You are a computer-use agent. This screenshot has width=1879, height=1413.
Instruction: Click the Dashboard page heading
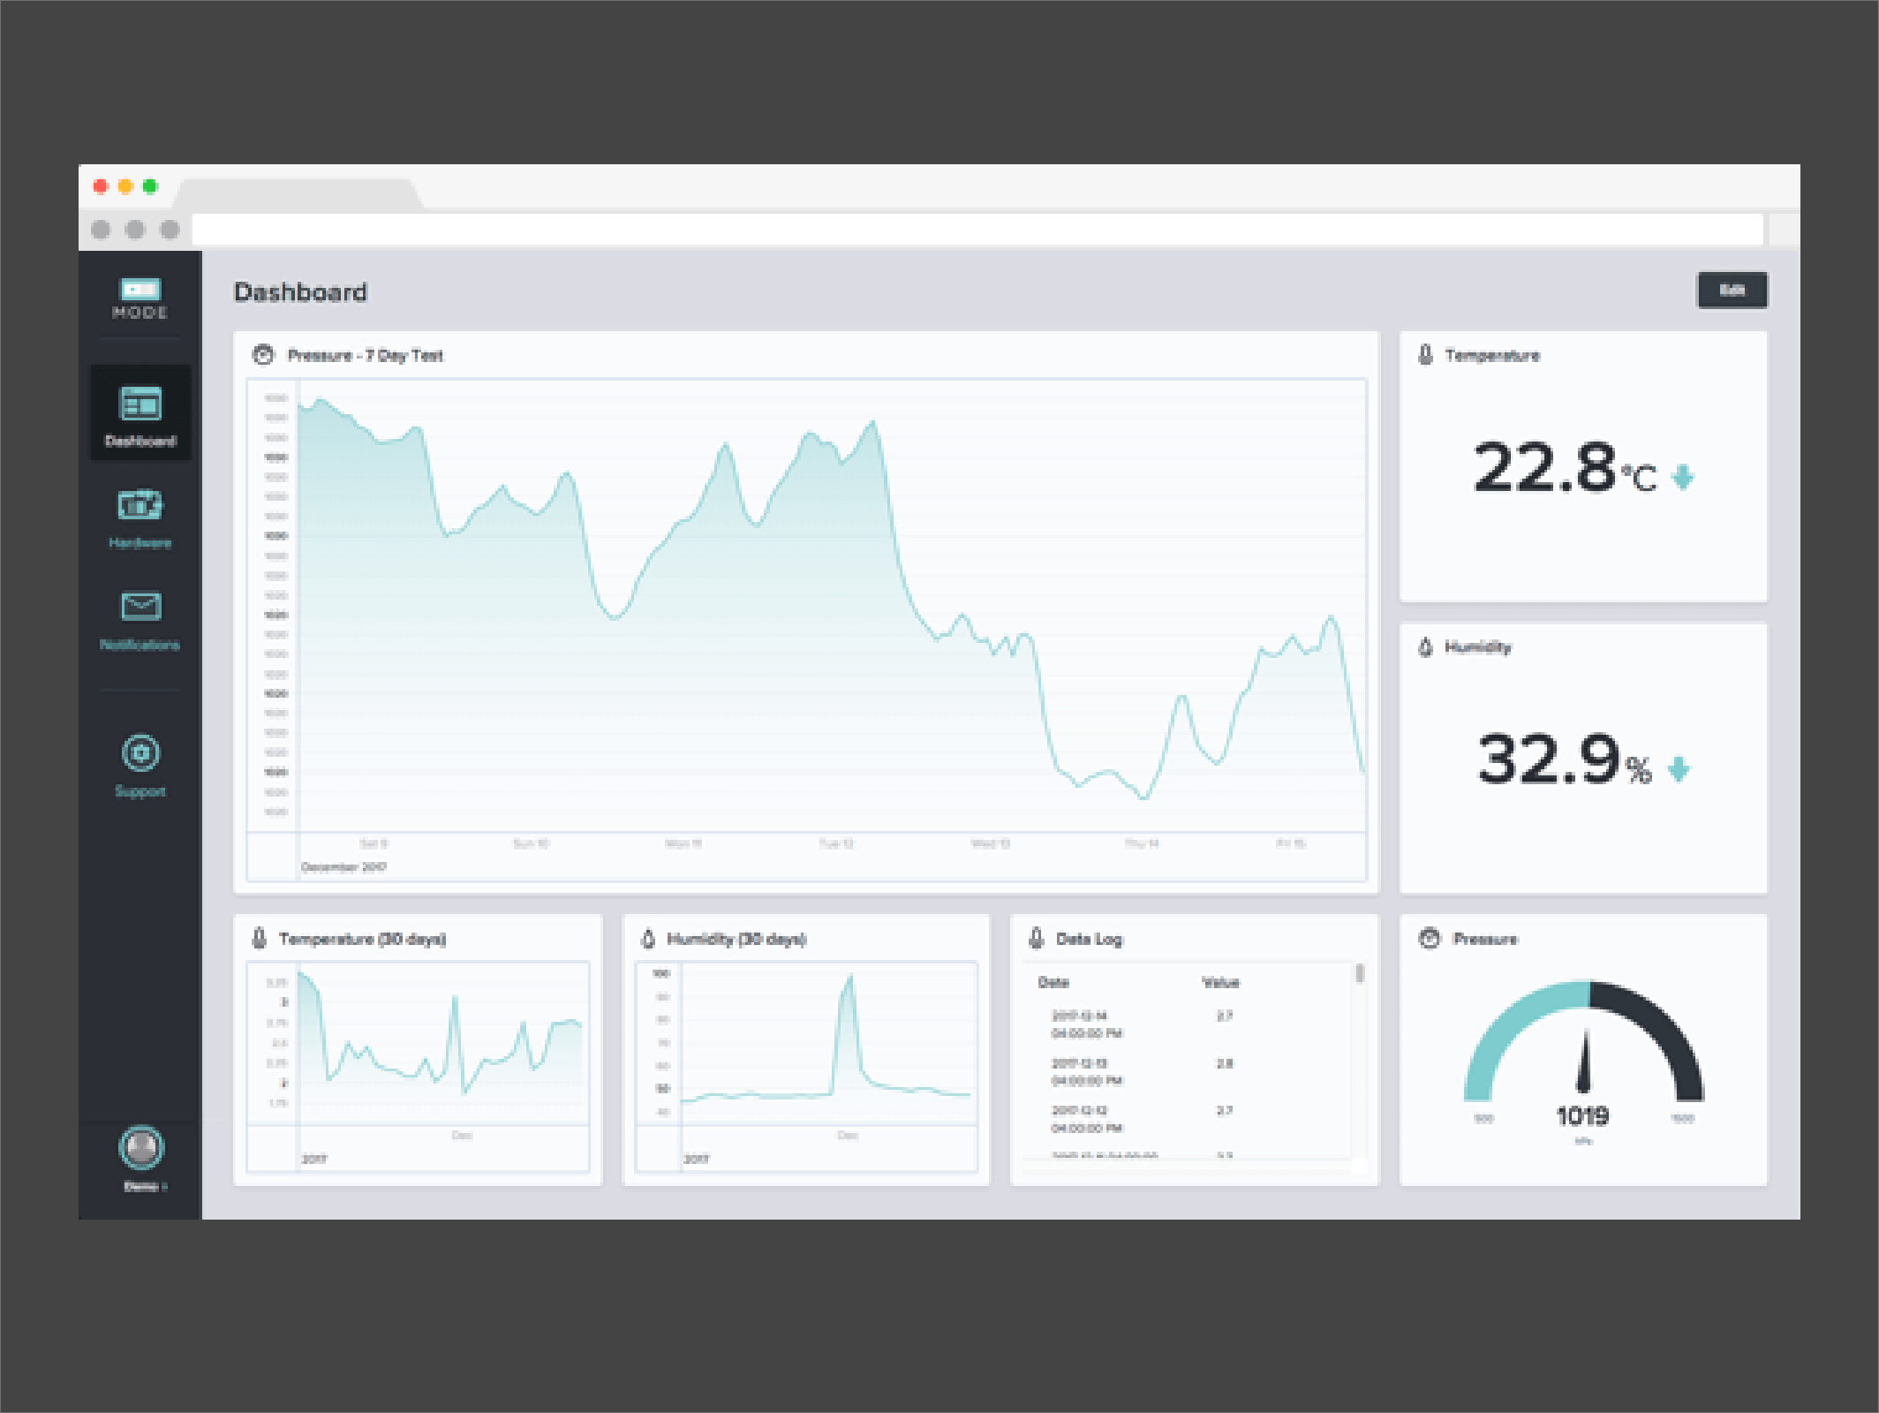click(300, 292)
